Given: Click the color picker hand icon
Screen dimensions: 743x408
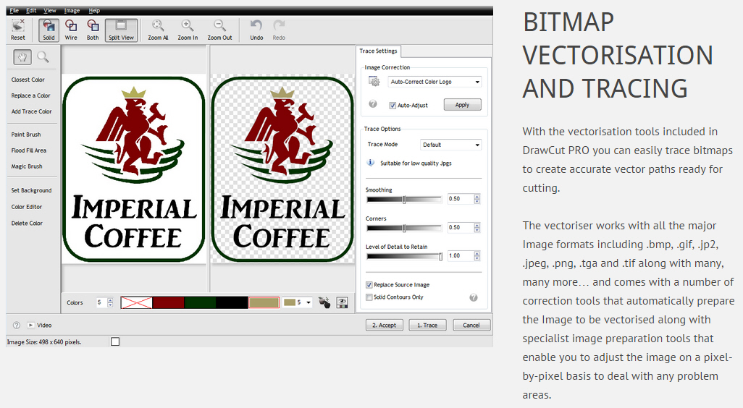Looking at the screenshot, I should coord(324,302).
